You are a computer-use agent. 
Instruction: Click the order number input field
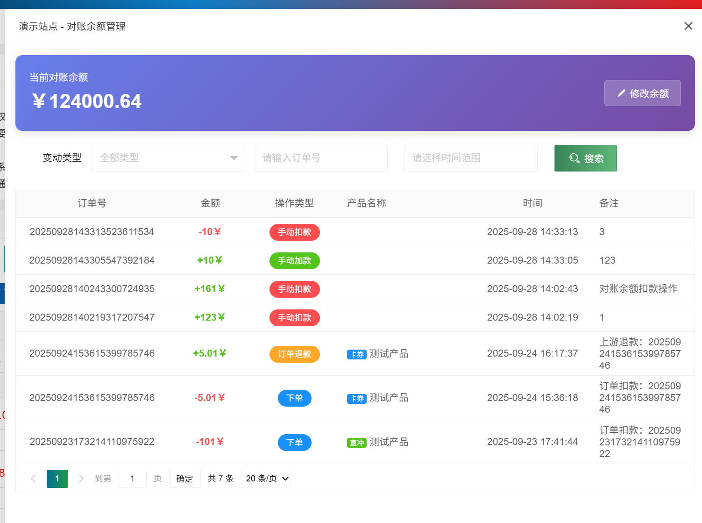(x=321, y=158)
